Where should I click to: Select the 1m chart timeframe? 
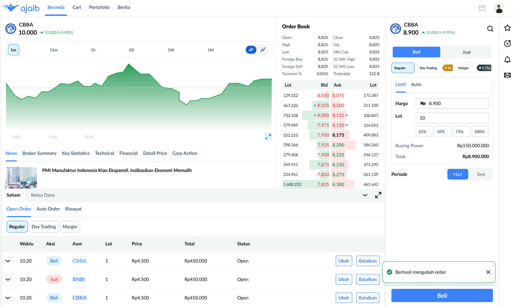click(x=14, y=50)
